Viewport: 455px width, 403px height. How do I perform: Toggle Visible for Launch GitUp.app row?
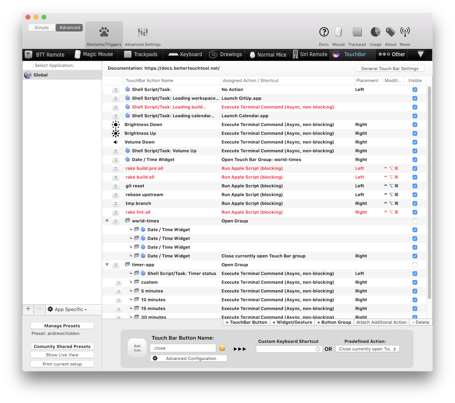(415, 98)
